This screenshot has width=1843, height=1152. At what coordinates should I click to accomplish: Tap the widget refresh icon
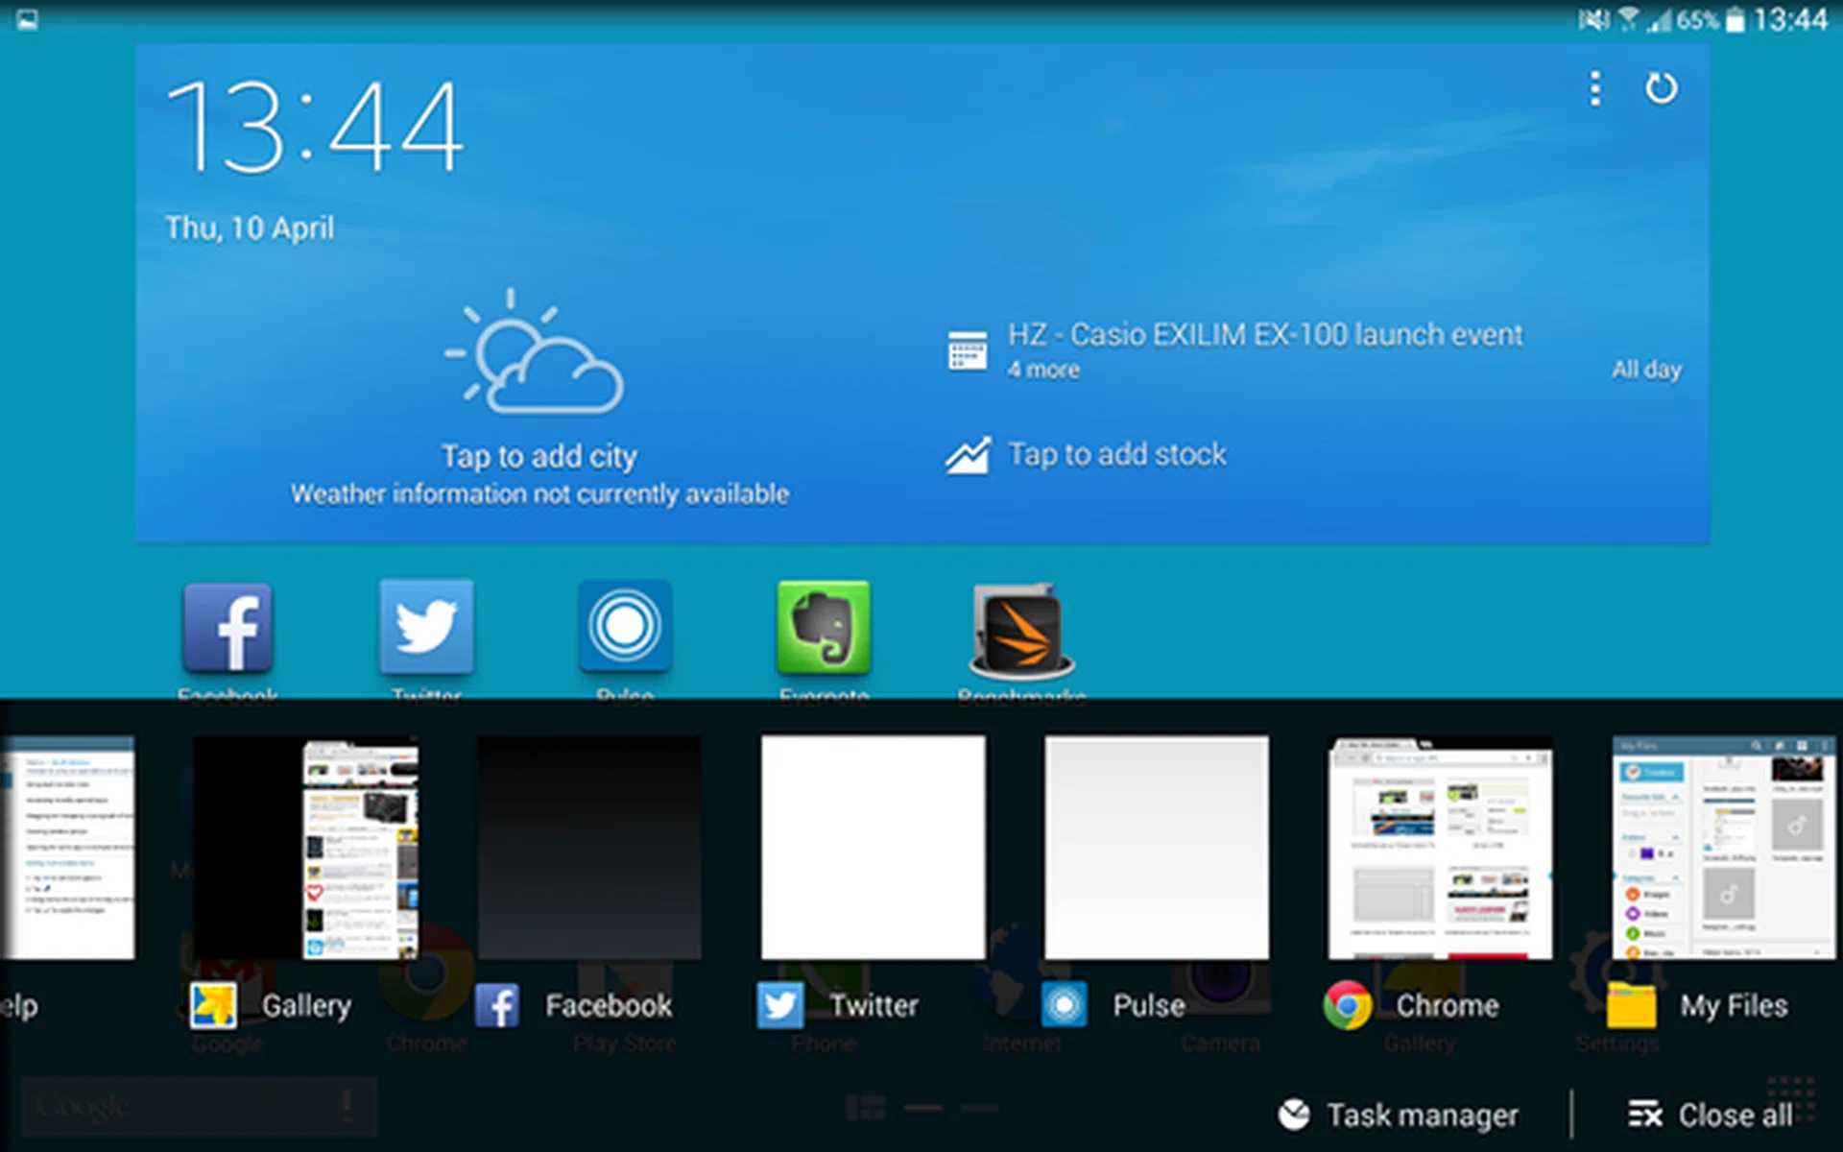[x=1662, y=88]
